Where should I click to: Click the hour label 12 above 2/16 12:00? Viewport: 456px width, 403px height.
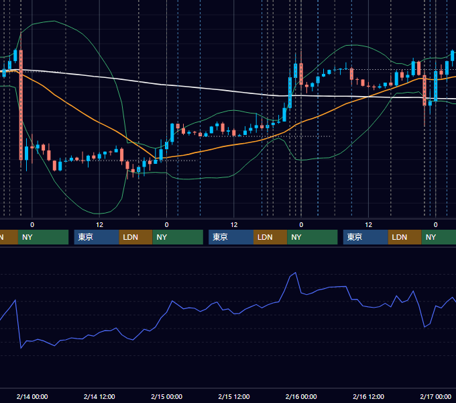click(x=368, y=225)
